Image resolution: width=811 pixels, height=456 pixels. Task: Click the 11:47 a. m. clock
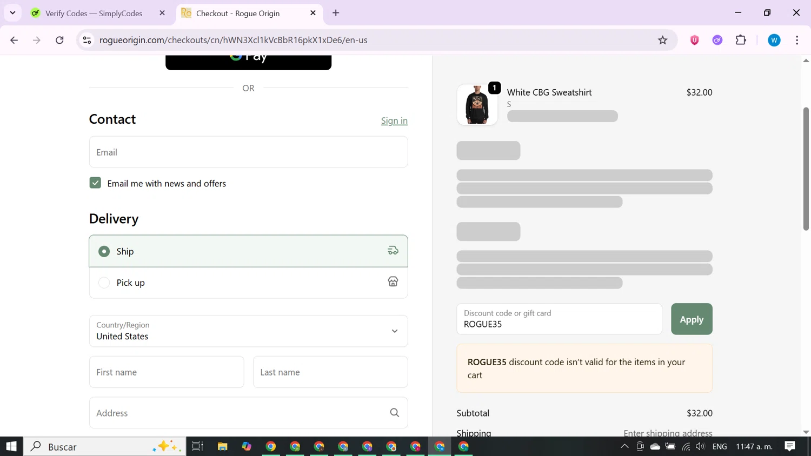(x=754, y=446)
